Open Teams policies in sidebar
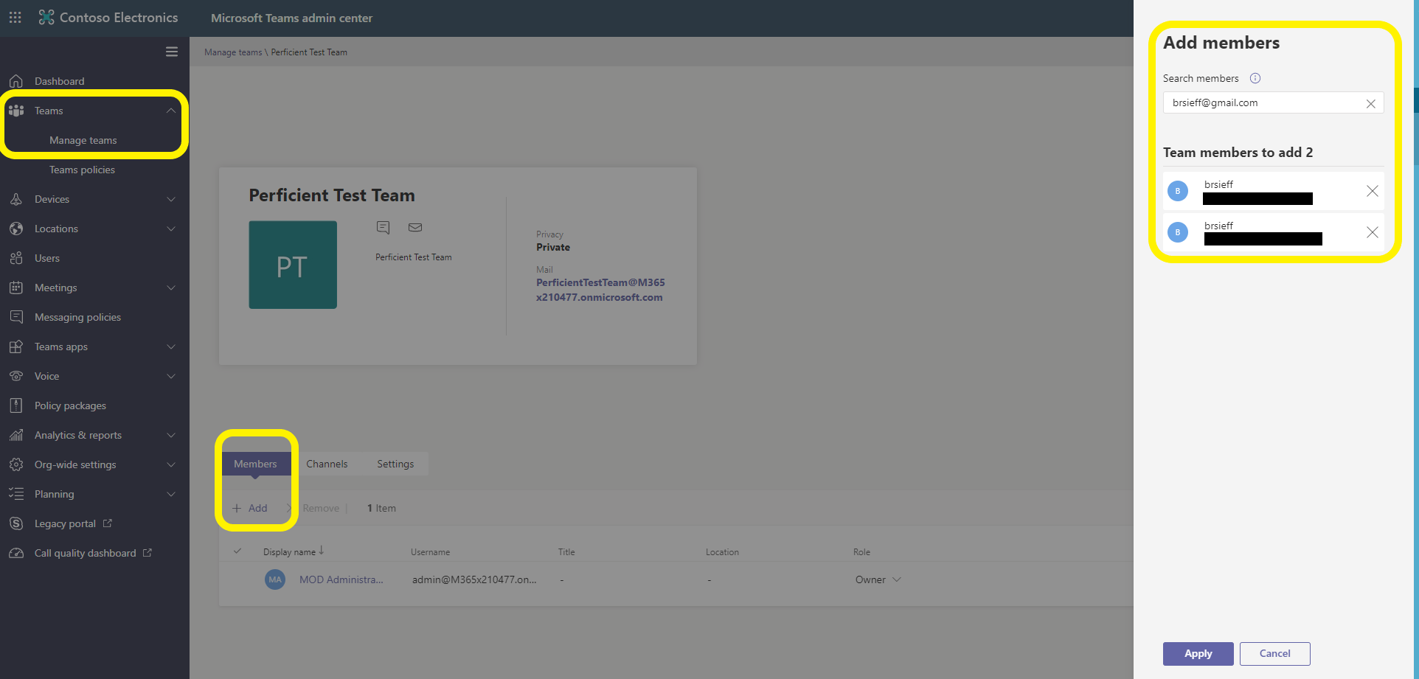 click(82, 170)
